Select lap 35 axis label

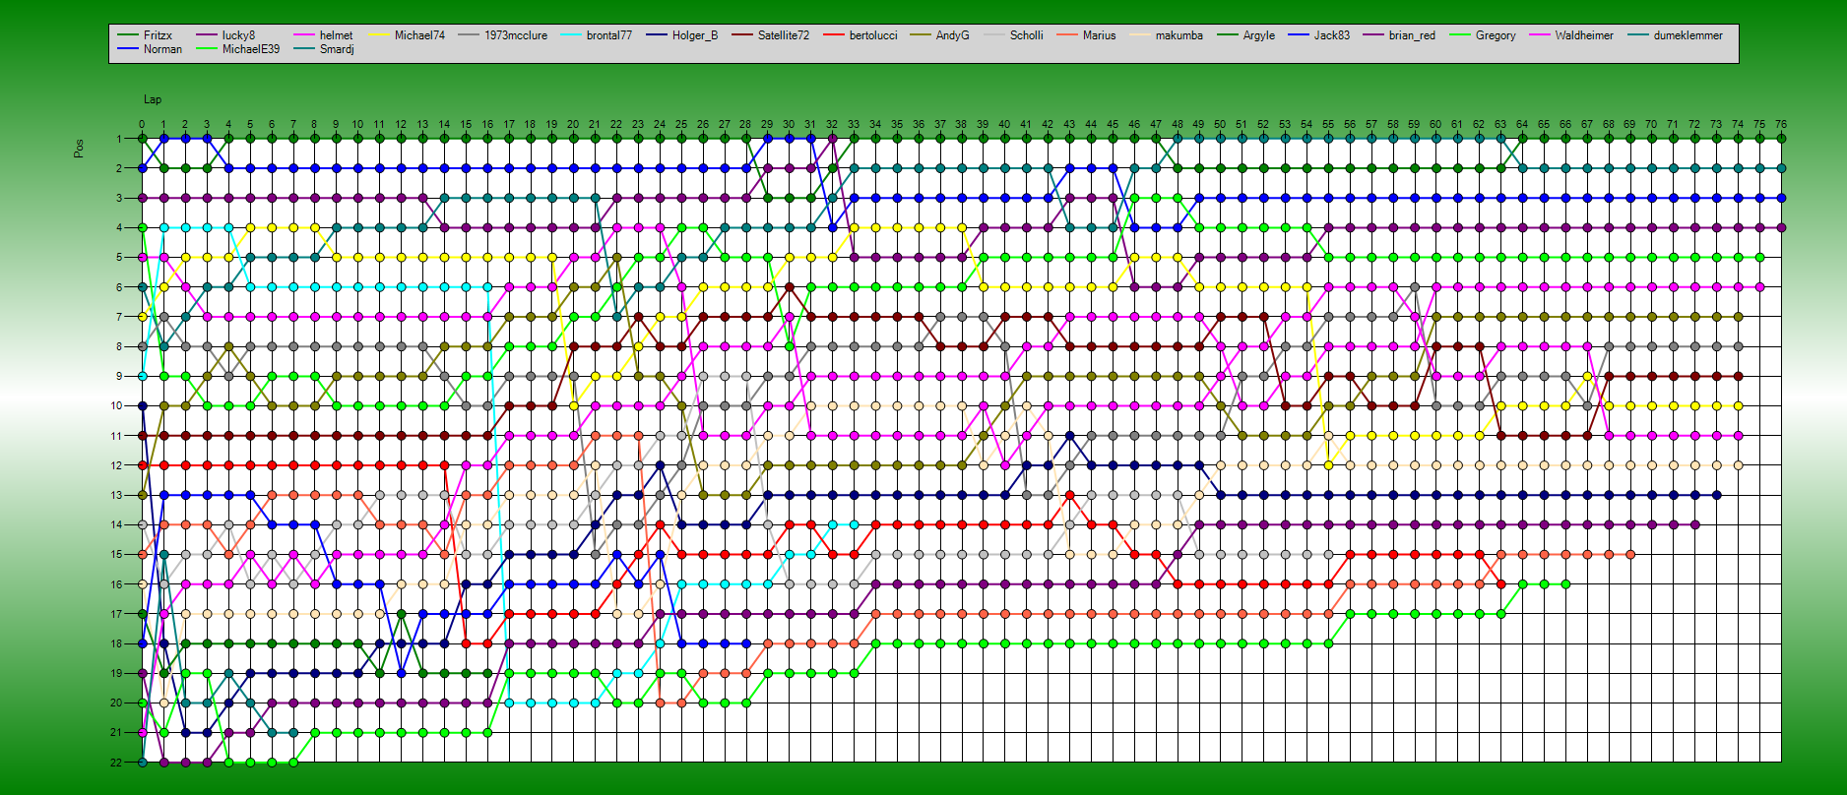click(897, 125)
